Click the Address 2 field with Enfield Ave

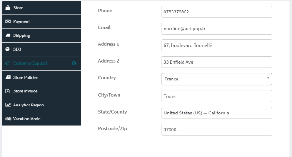click(217, 62)
